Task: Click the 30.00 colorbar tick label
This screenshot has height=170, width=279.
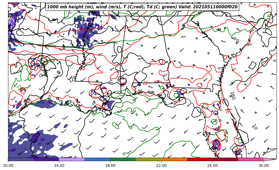Action: [x=264, y=165]
